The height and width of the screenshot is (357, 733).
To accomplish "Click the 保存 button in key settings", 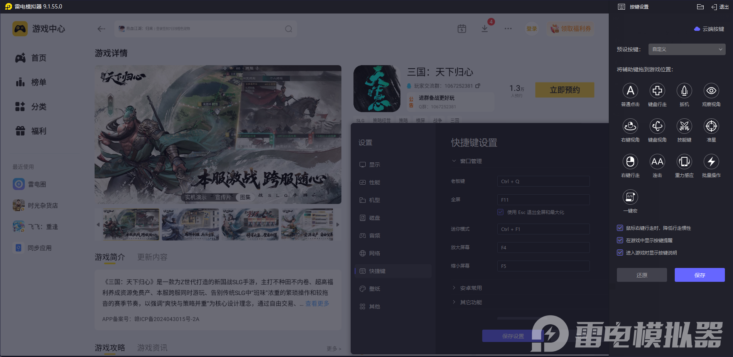I will pyautogui.click(x=699, y=275).
